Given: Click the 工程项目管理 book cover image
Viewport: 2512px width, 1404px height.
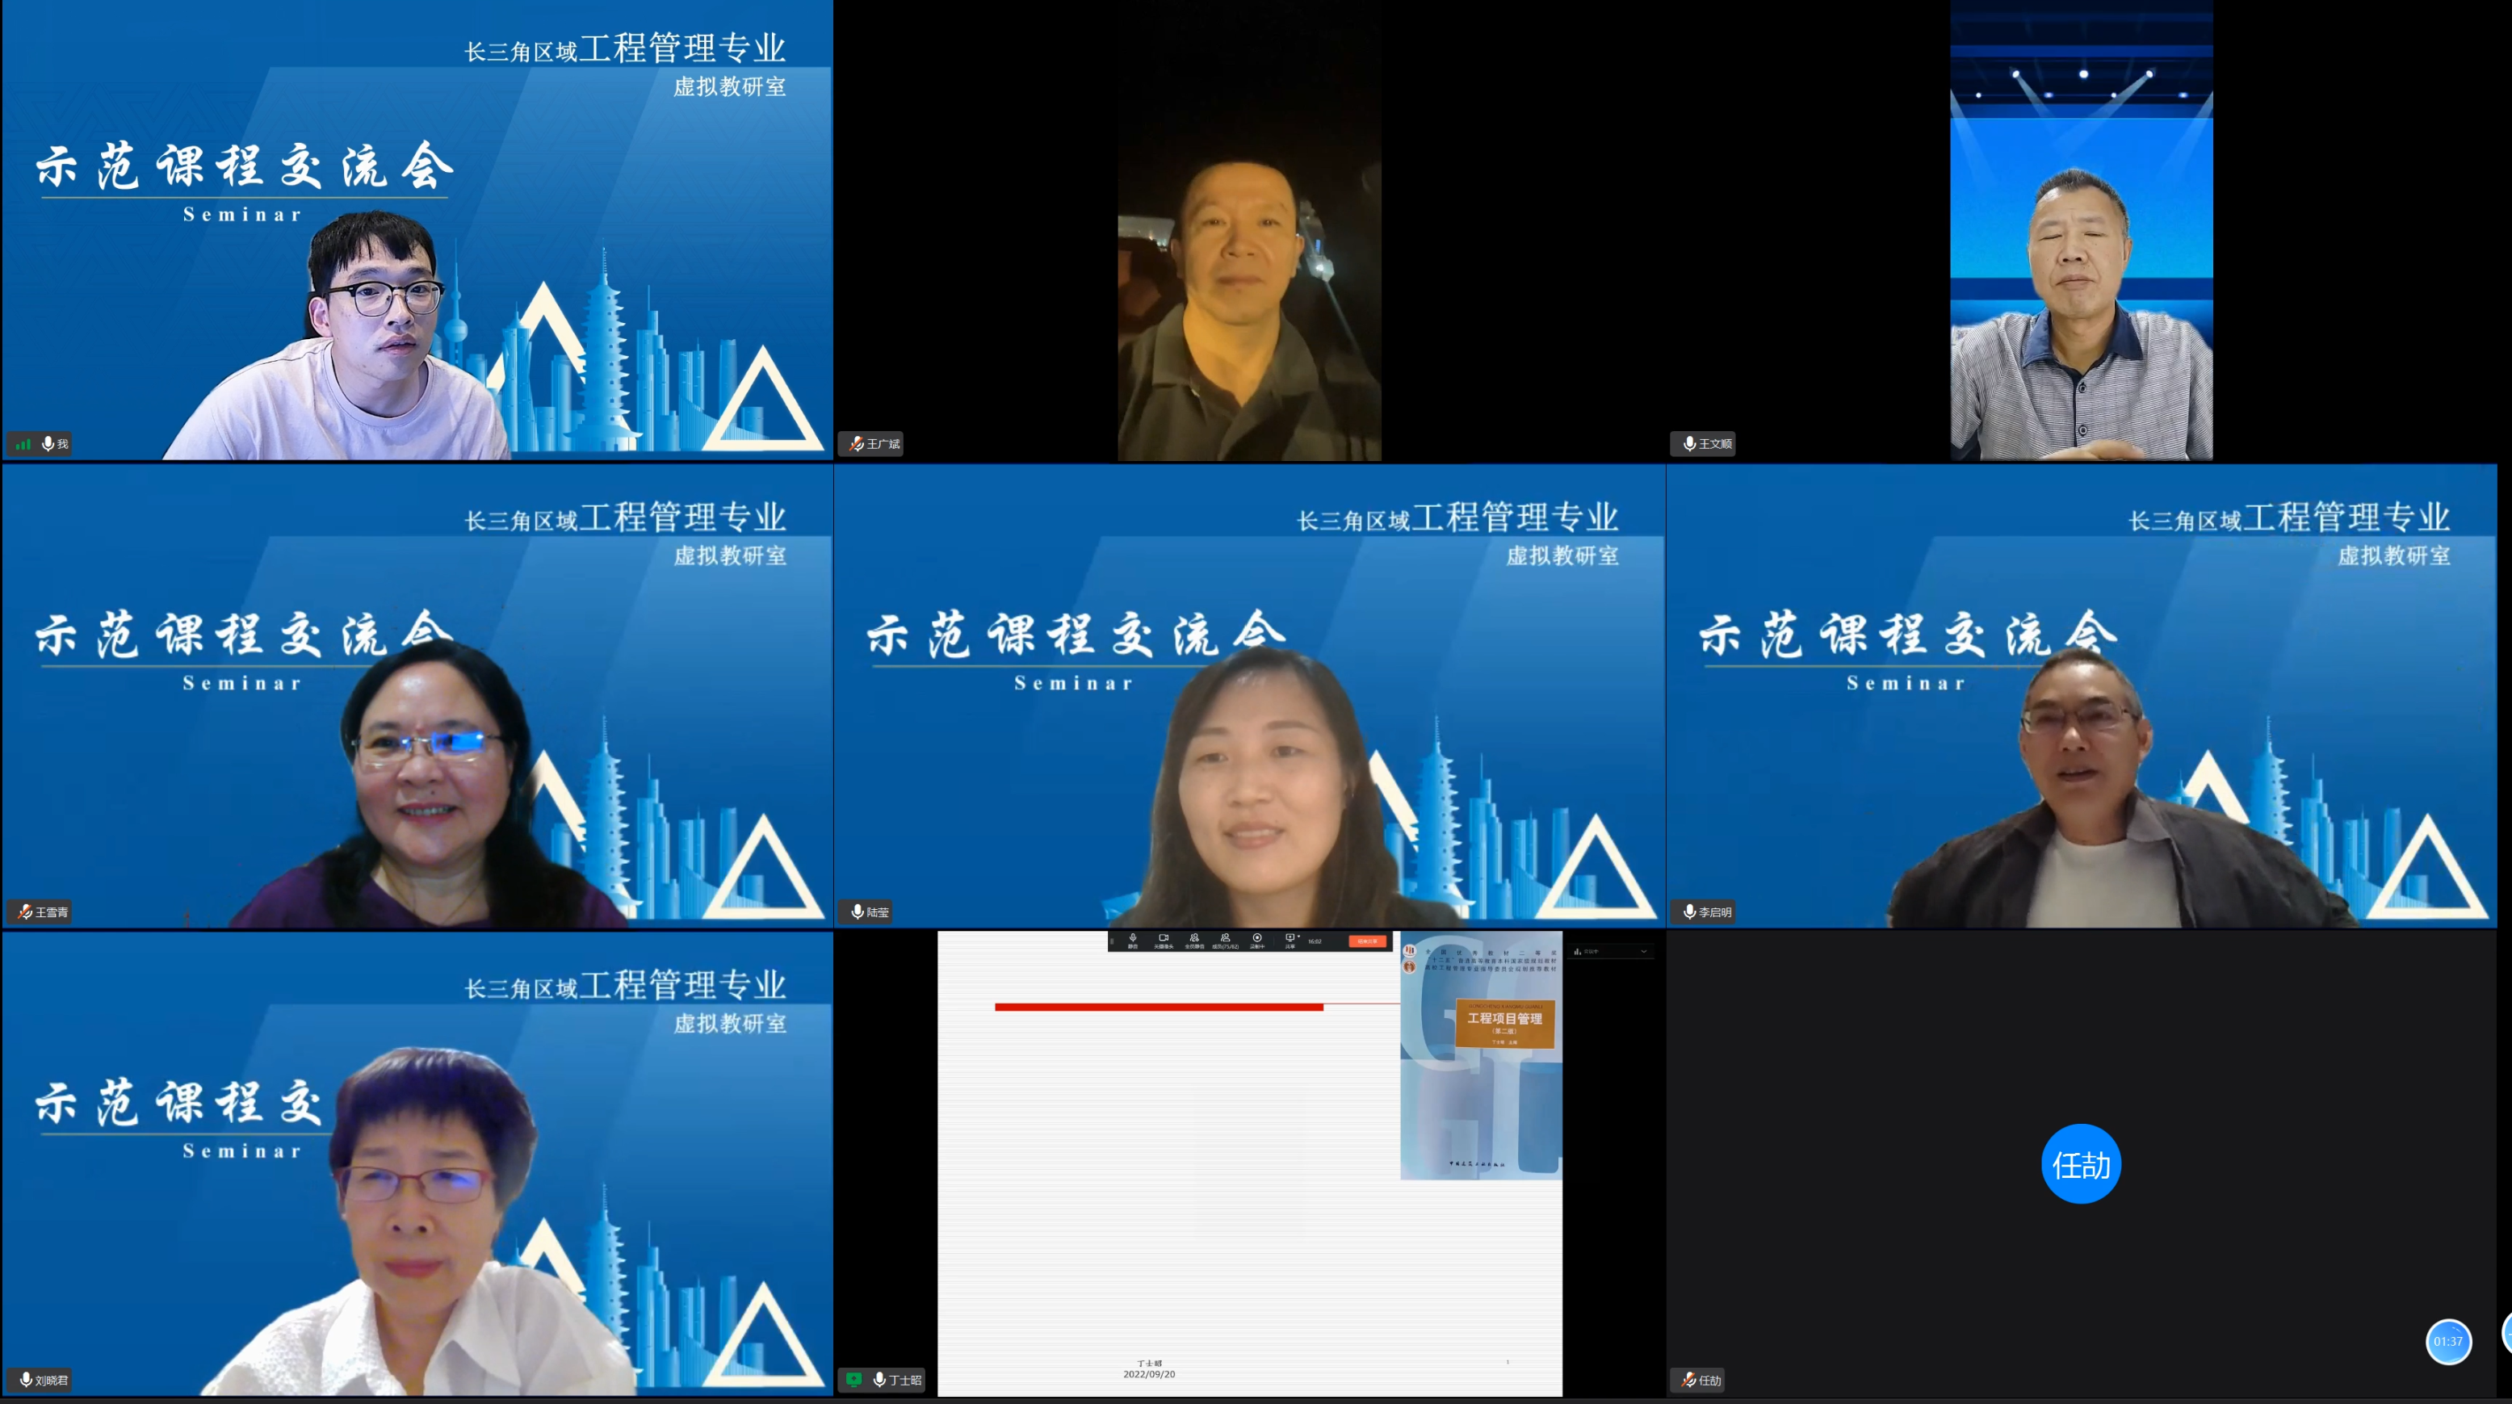Looking at the screenshot, I should (x=1482, y=1057).
